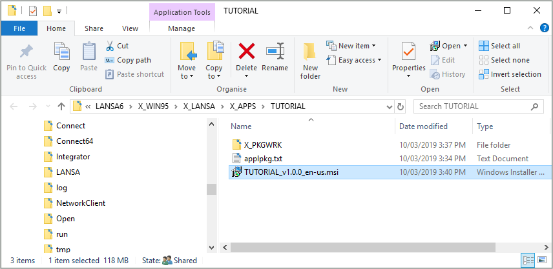
Task: Click LANSA6 in the address breadcrumb
Action: click(110, 106)
